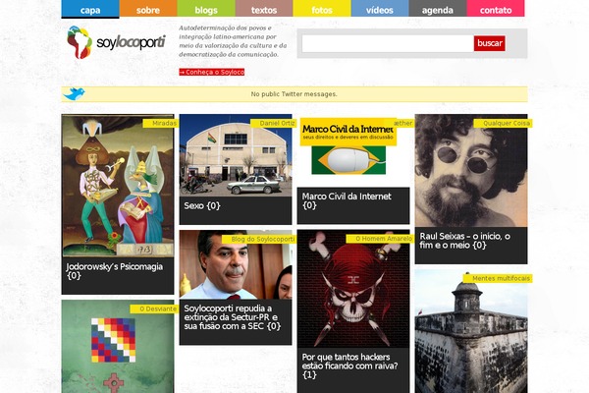Image resolution: width=589 pixels, height=393 pixels.
Task: Click the O Homem Amarelo tag
Action: coord(380,239)
